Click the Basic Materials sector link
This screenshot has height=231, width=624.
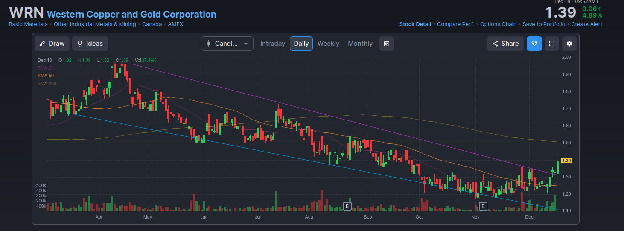[28, 24]
